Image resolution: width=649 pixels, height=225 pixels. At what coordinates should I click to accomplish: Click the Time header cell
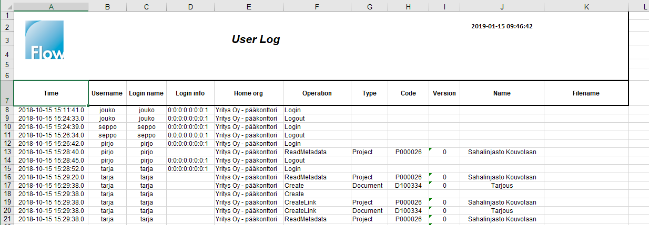pyautogui.click(x=50, y=93)
